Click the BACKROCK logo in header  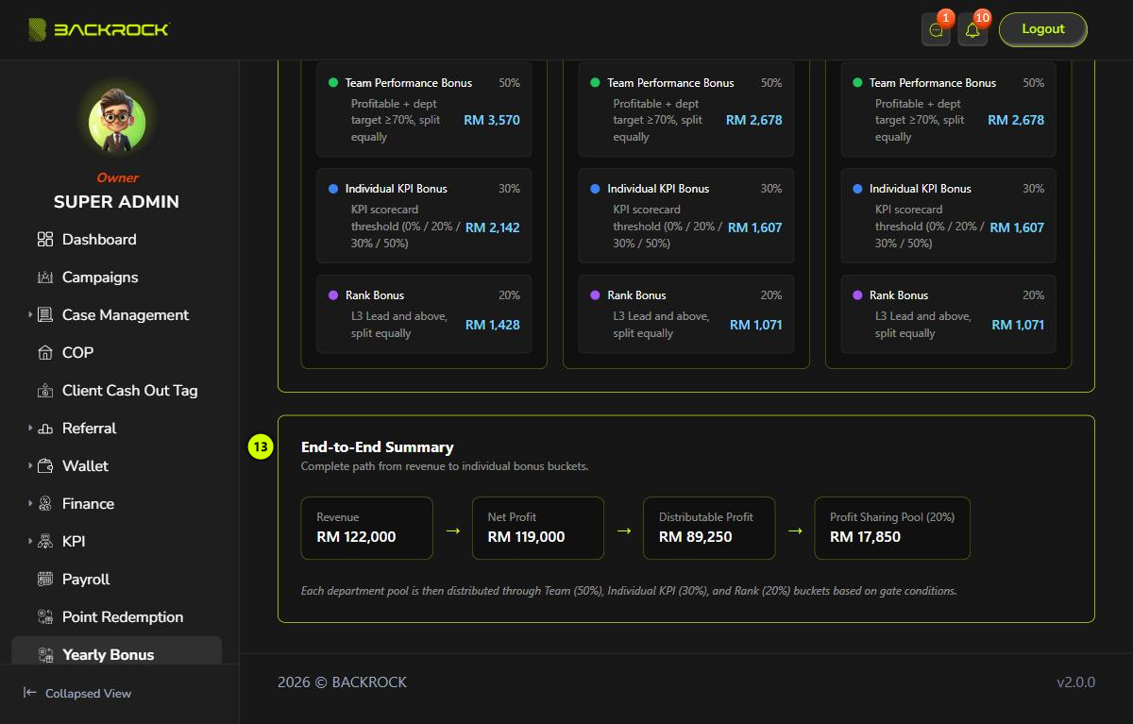pyautogui.click(x=99, y=29)
